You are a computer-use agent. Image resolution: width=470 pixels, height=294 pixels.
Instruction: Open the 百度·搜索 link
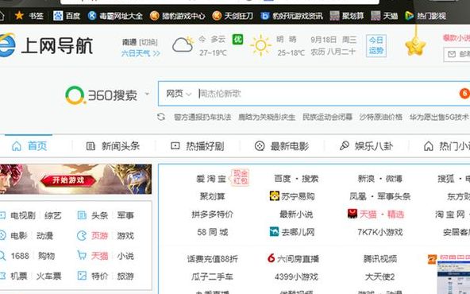296,179
